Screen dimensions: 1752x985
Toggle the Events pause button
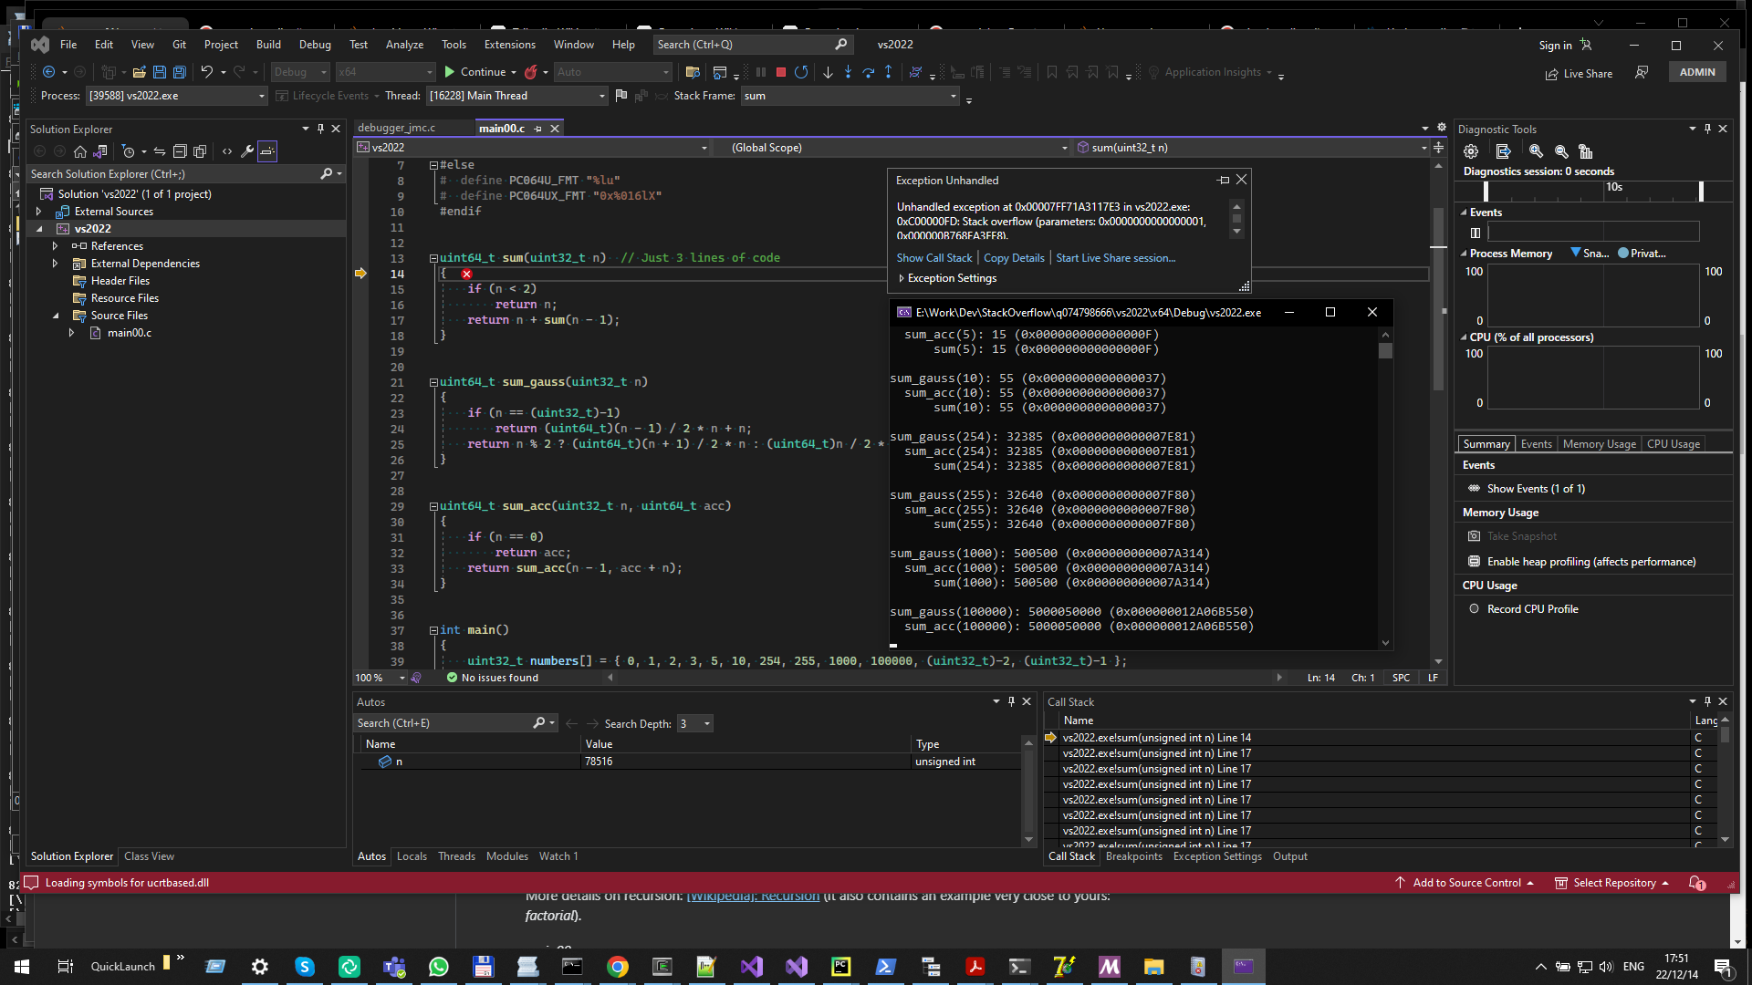tap(1476, 233)
